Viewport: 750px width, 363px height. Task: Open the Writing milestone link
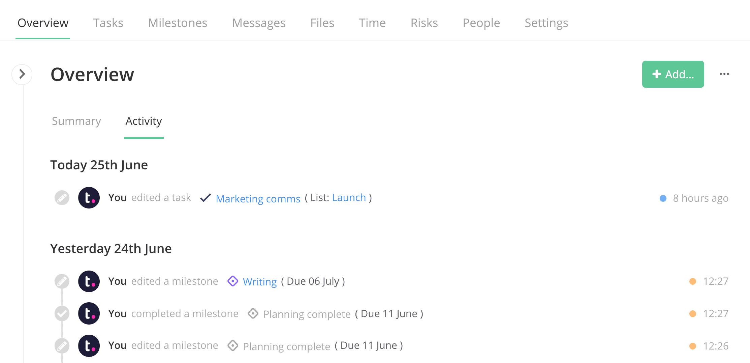coord(260,281)
